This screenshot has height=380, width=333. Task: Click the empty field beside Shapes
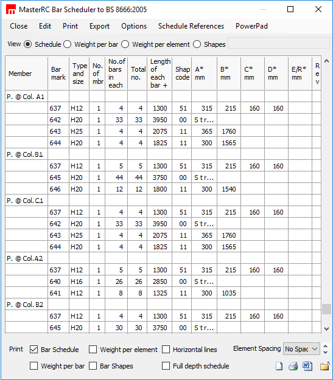click(279, 43)
